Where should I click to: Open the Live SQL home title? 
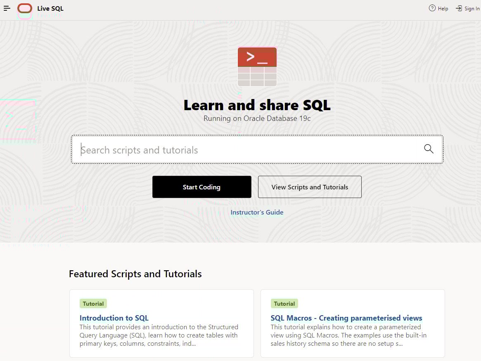pos(50,9)
